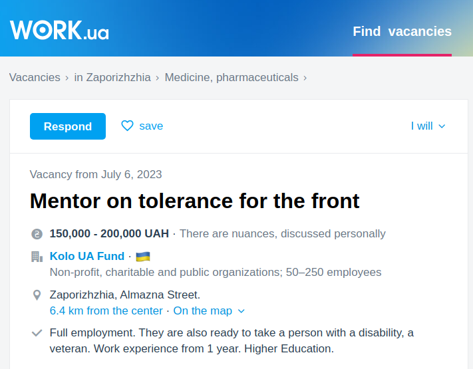
Task: Click the Ukrainian flag icon
Action: pyautogui.click(x=142, y=257)
